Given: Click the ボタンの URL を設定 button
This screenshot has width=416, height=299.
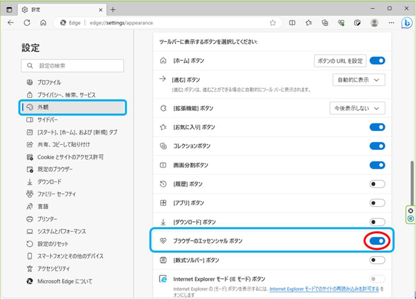Looking at the screenshot, I should (340, 61).
